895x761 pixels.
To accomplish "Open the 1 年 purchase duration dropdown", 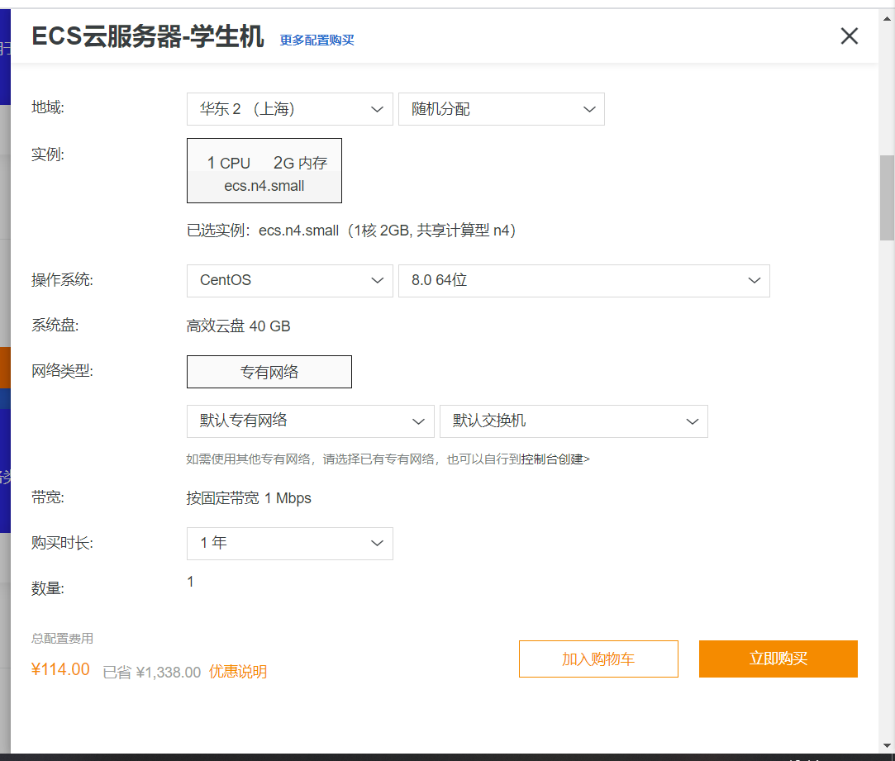I will (290, 544).
